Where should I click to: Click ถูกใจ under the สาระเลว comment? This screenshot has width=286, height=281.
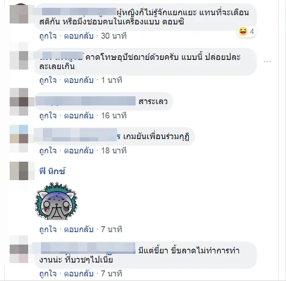click(x=48, y=116)
